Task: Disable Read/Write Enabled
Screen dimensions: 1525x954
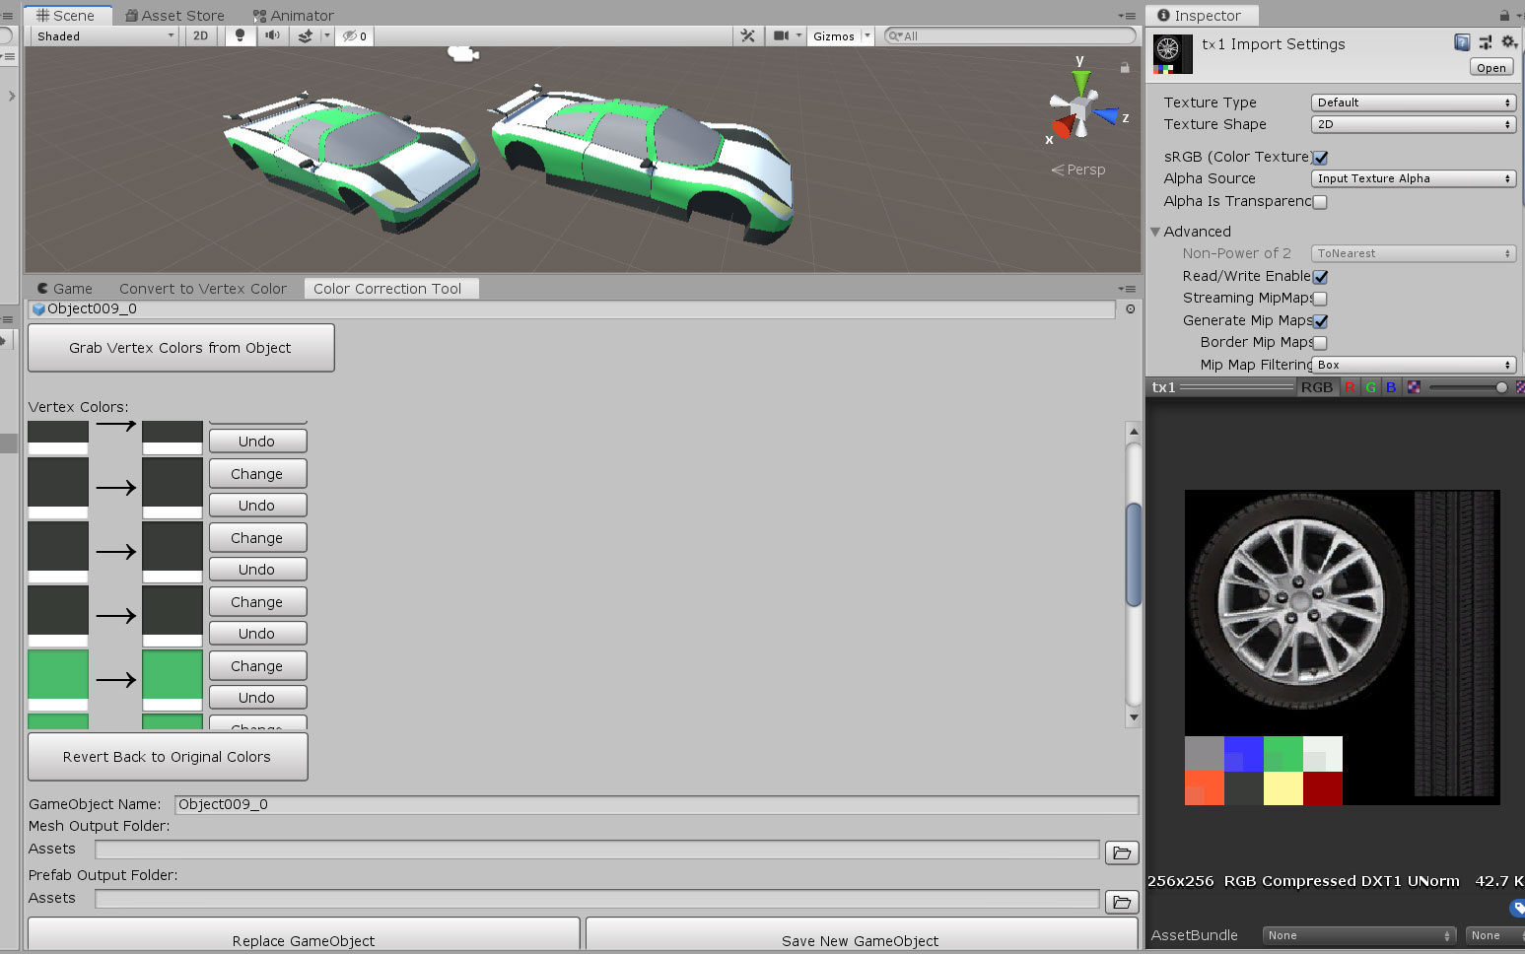Action: [x=1320, y=277]
